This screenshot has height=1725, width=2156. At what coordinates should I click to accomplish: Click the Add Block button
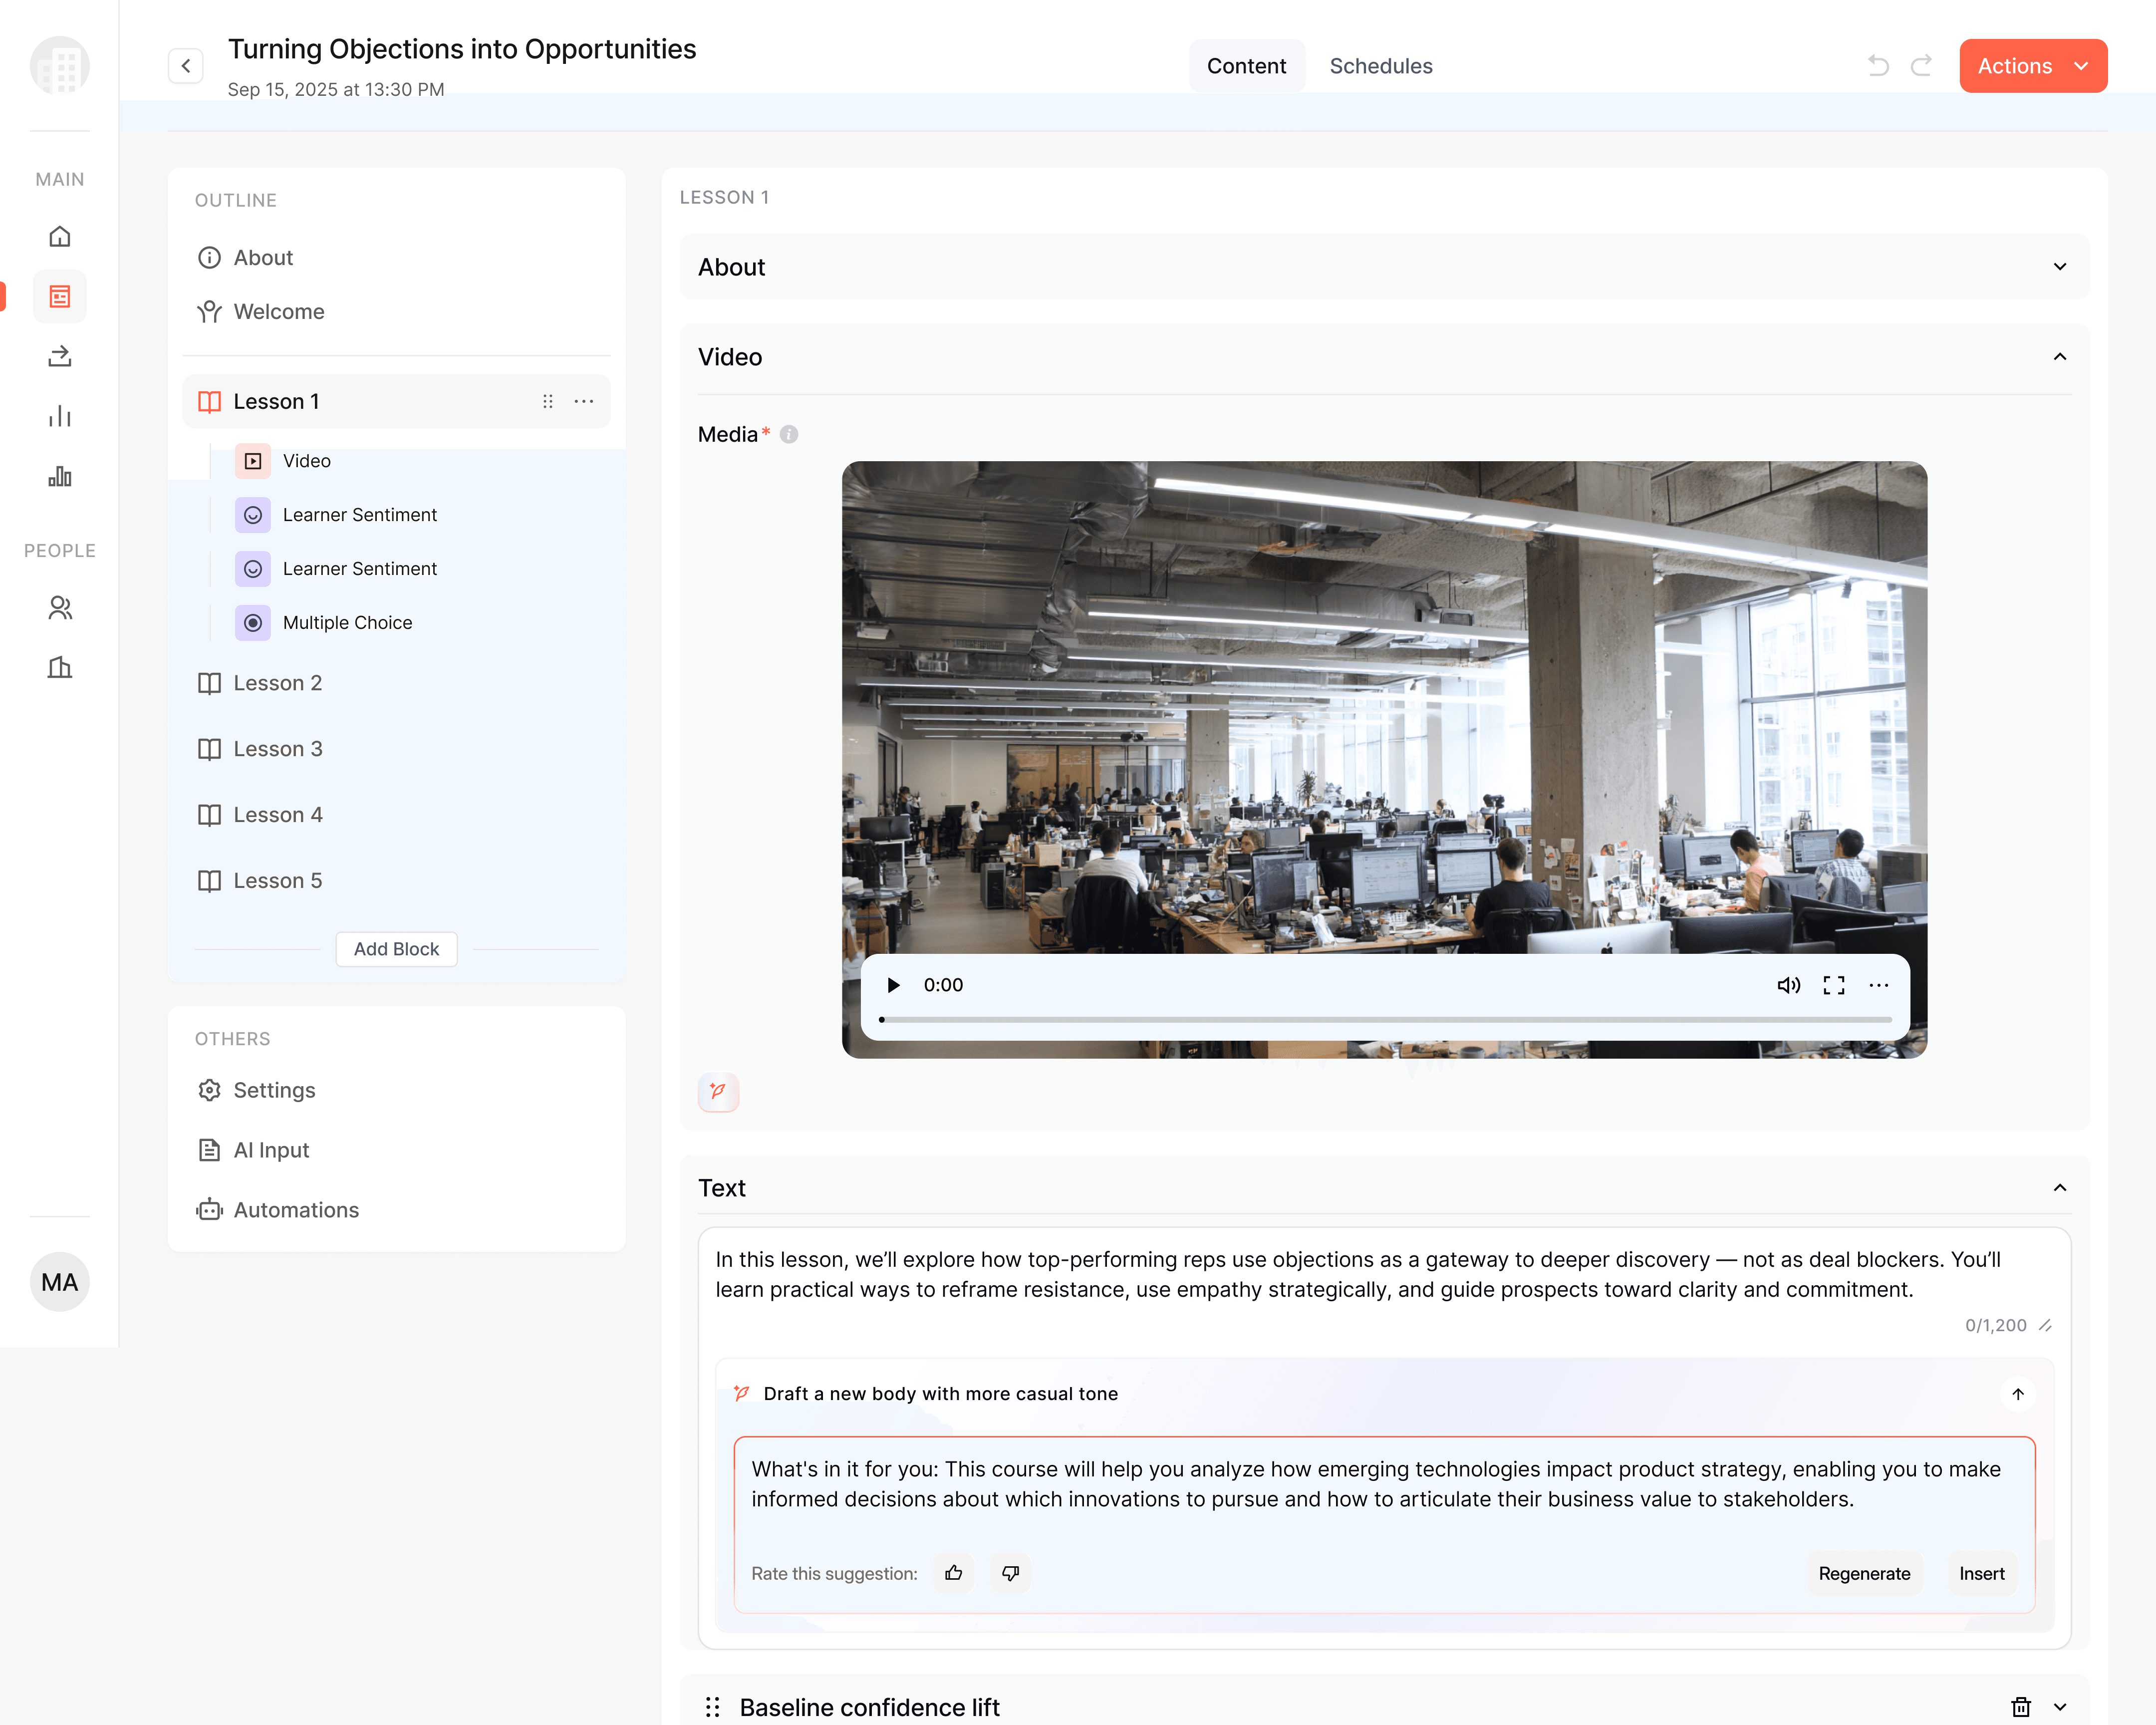point(396,949)
